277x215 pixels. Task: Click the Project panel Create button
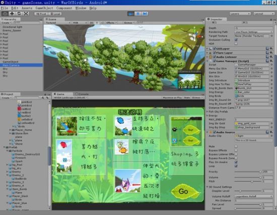(6, 97)
